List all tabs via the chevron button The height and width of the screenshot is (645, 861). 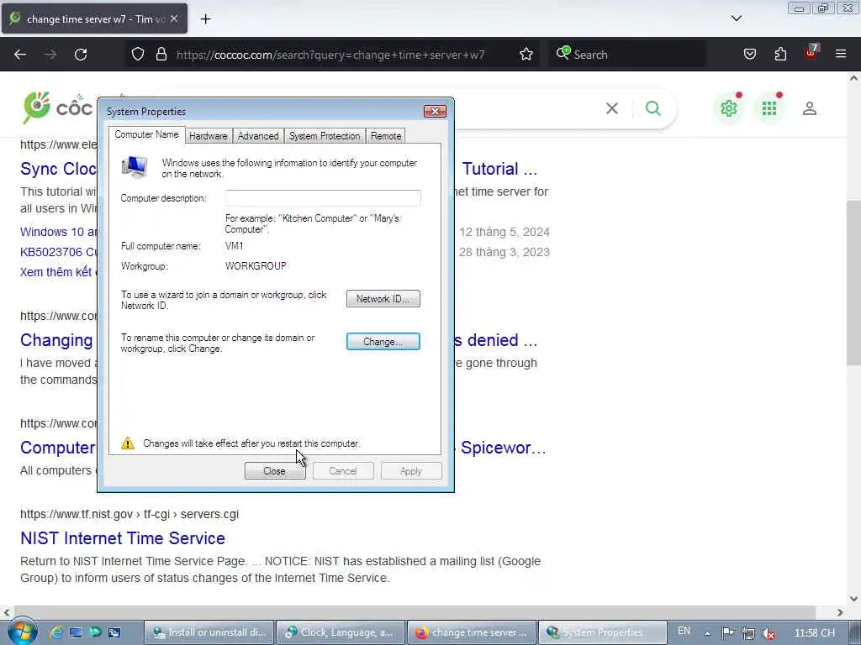pos(737,18)
